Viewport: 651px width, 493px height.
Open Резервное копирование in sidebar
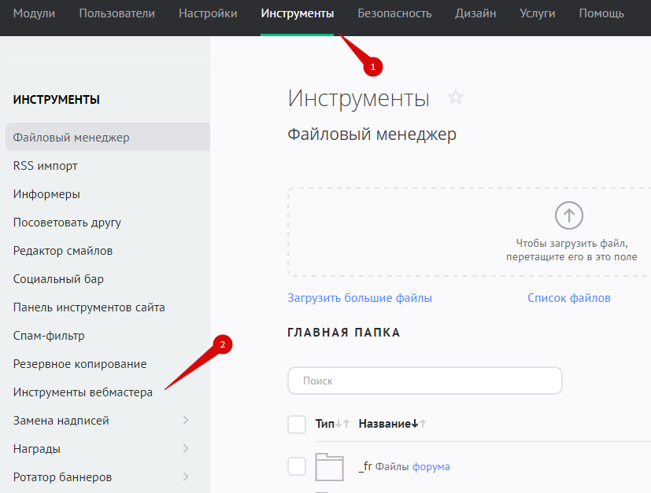[x=80, y=364]
